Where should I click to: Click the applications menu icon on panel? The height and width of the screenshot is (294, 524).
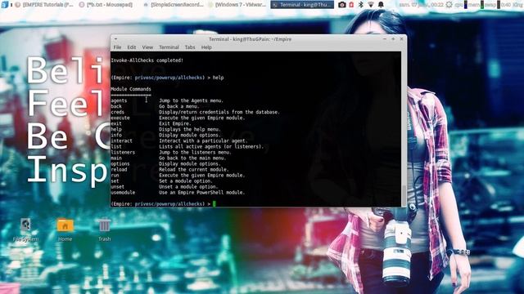pyautogui.click(x=5, y=5)
